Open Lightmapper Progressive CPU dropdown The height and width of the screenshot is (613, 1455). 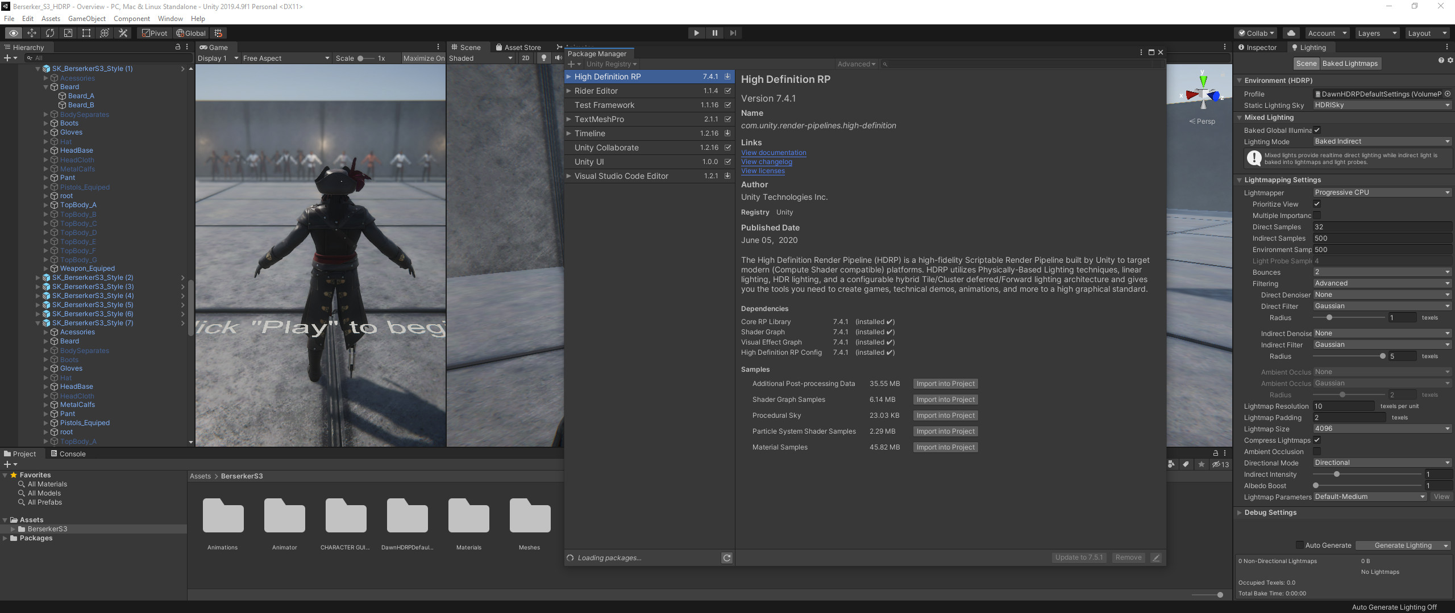[x=1382, y=192]
